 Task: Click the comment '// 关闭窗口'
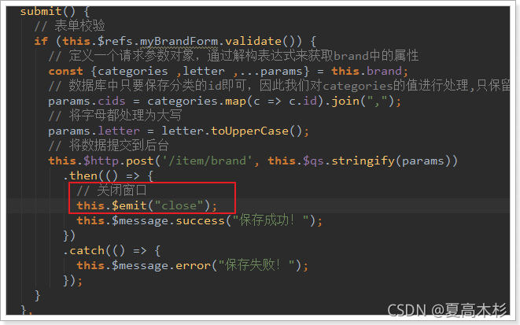[x=112, y=190]
